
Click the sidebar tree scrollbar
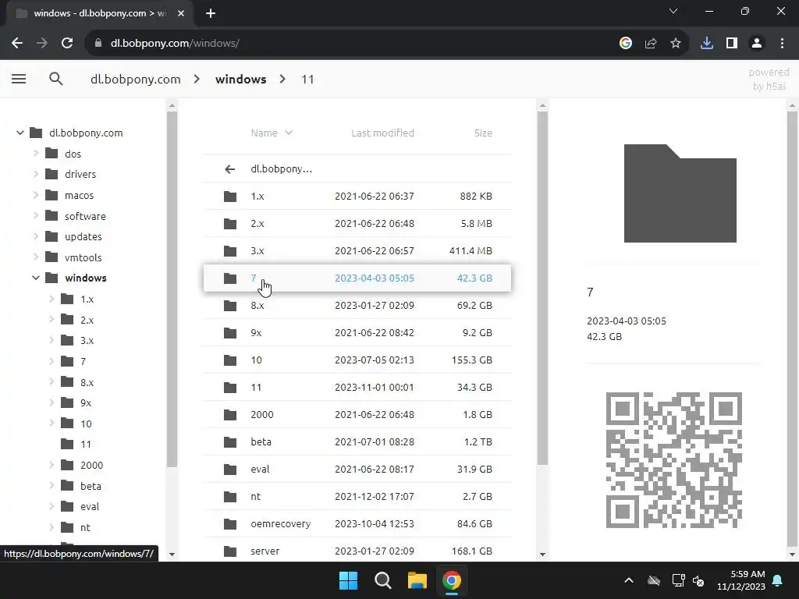[172, 288]
